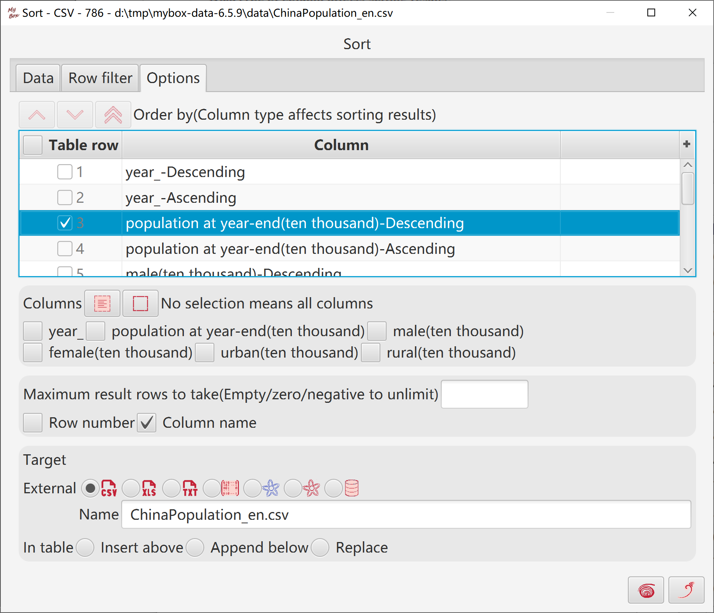Click the XLS file format icon
This screenshot has height=613, width=714.
149,488
